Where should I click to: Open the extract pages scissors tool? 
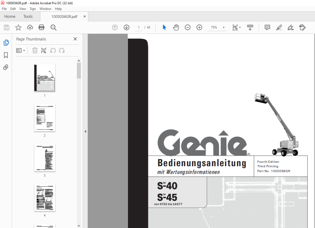44,51
